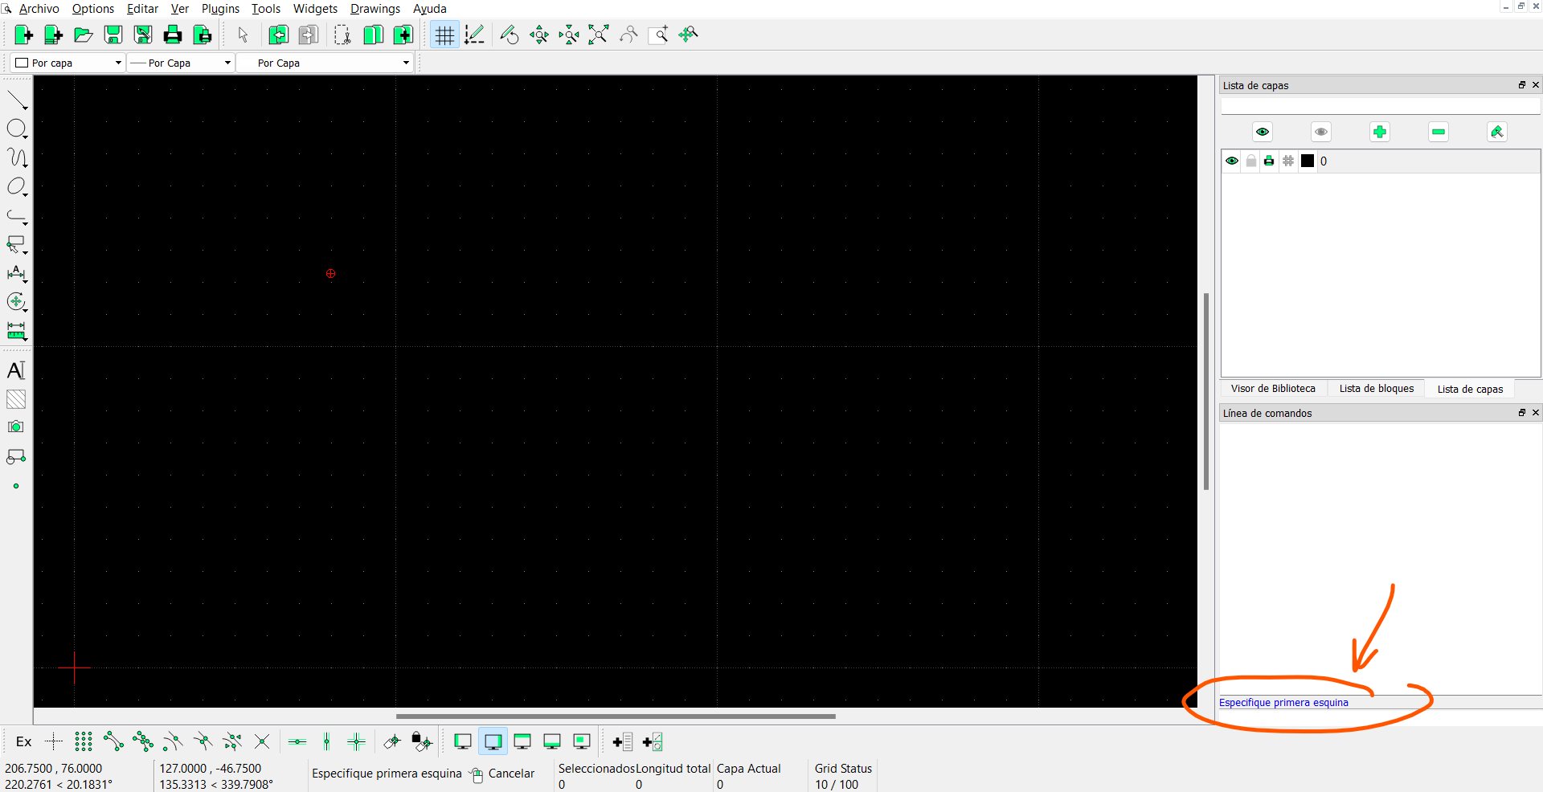Open the color 'Por capa' dropdown

pyautogui.click(x=68, y=63)
